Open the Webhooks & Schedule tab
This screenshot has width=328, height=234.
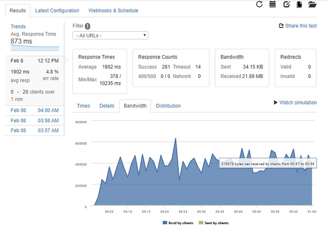(x=113, y=10)
